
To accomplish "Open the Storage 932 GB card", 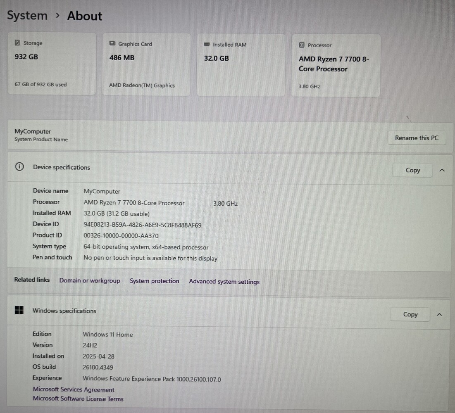I will click(52, 64).
